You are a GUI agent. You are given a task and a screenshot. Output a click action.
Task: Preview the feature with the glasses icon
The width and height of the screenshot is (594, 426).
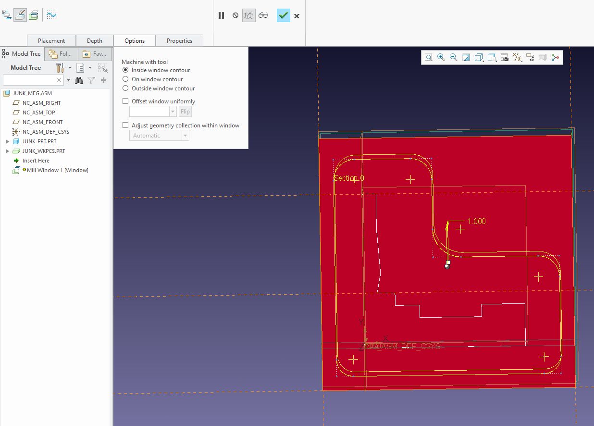[x=262, y=15]
